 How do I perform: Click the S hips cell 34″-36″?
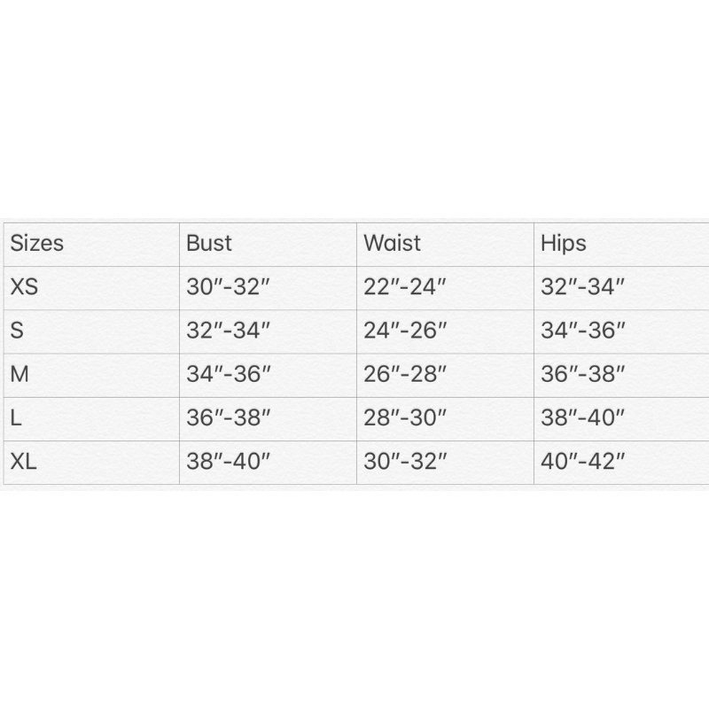pyautogui.click(x=583, y=331)
